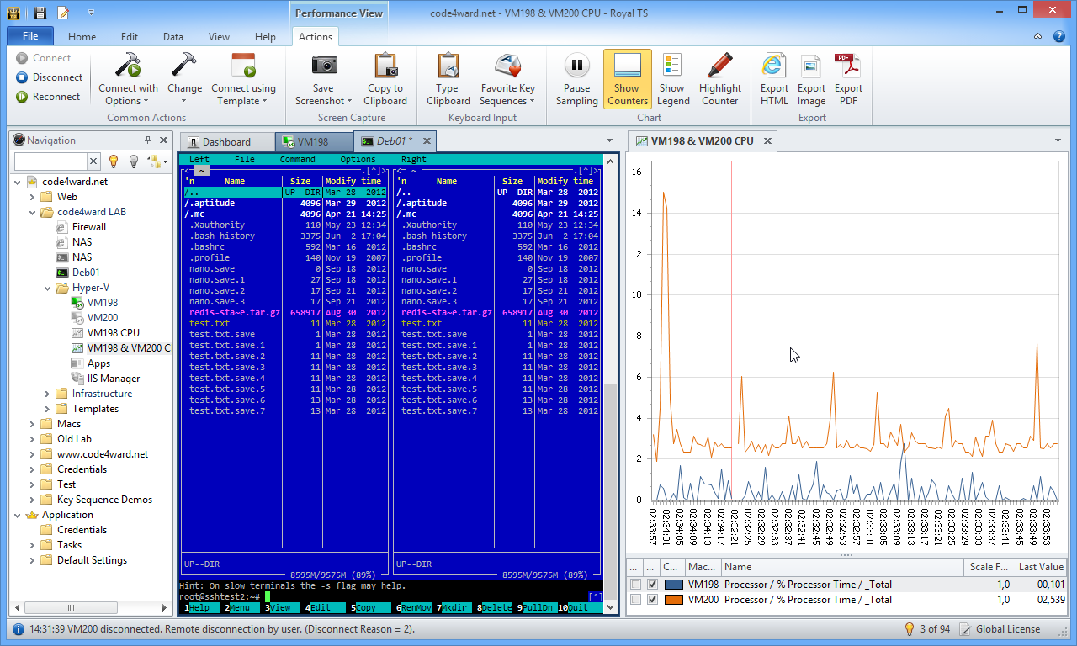Tick the first unchecked box in VM198 row
1077x646 pixels.
click(x=635, y=585)
